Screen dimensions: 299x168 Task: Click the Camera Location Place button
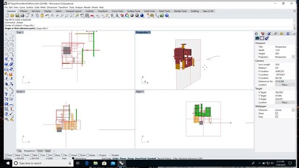(285, 85)
